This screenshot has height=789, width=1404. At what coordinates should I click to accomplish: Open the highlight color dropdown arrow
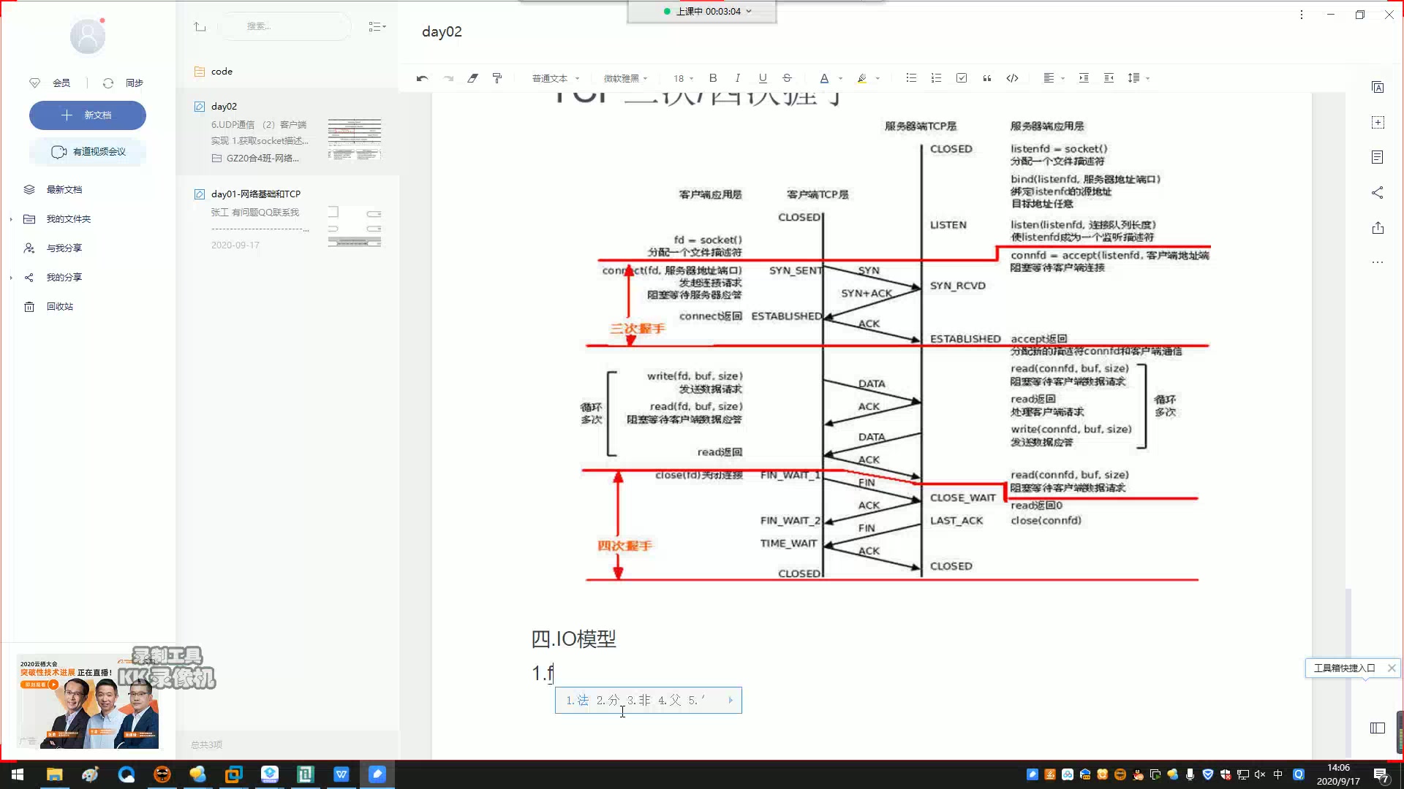877,78
